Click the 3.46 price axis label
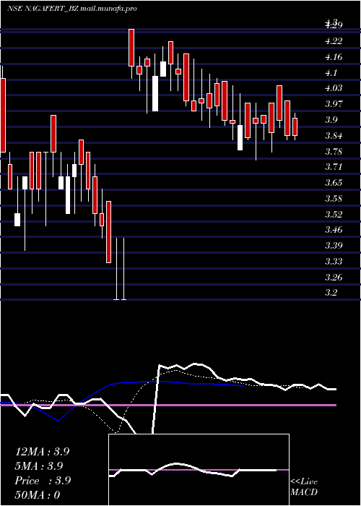The height and width of the screenshot is (506, 361). coord(334,230)
